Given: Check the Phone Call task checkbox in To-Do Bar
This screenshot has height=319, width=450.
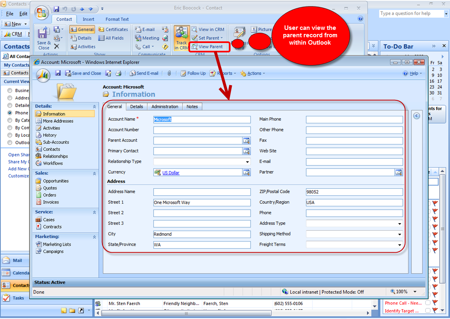Looking at the screenshot, I should [427, 303].
